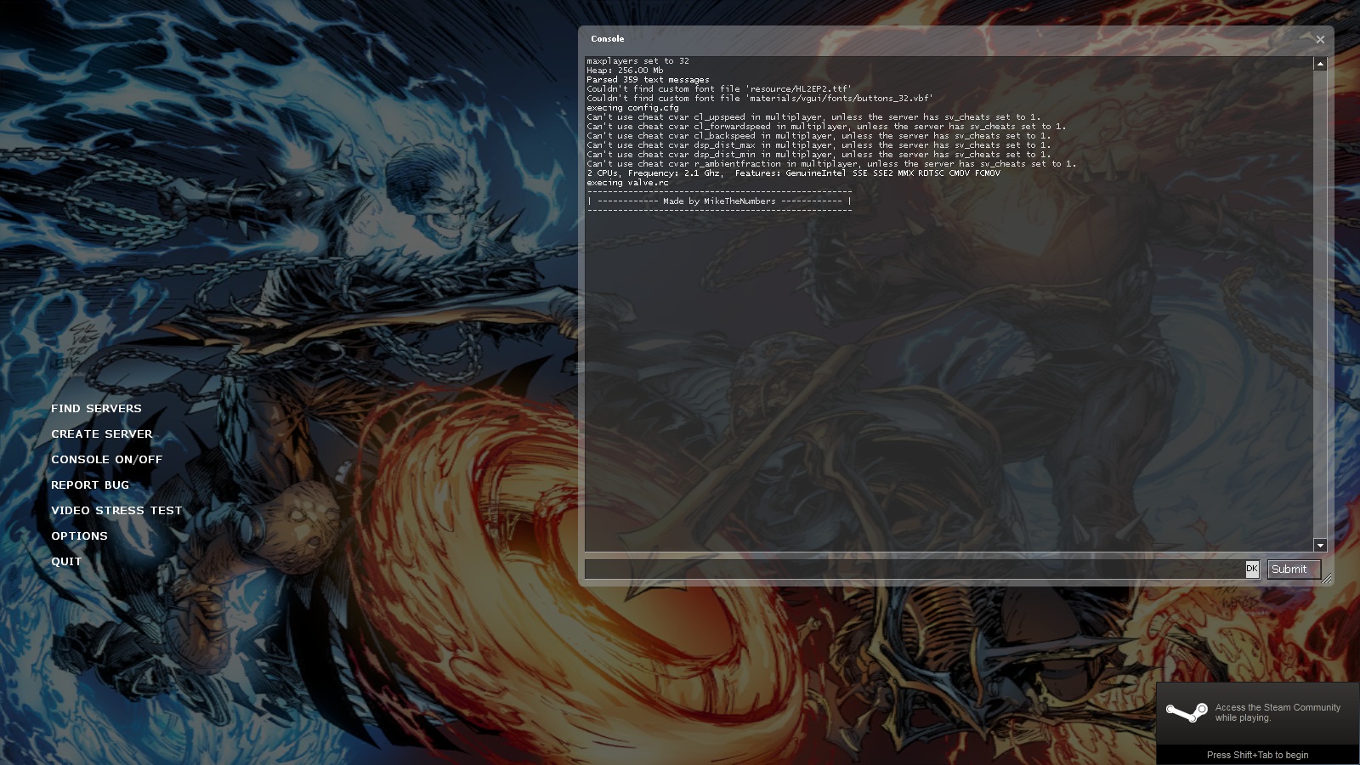The image size is (1360, 765).
Task: Click the Steam Community access notification text
Action: [x=1278, y=712]
